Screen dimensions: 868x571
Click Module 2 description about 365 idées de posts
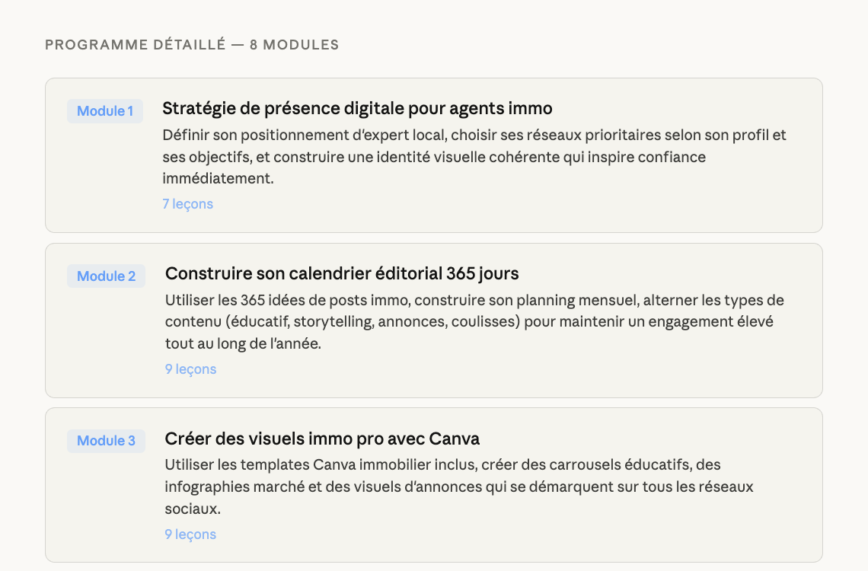(x=474, y=300)
